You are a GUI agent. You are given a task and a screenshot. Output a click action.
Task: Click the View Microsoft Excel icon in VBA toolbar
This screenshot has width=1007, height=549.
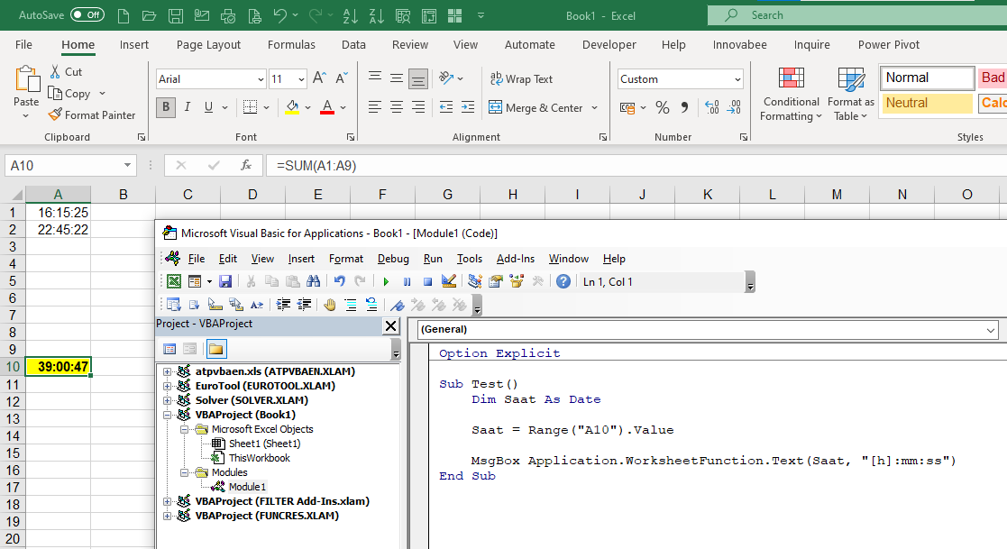click(174, 281)
